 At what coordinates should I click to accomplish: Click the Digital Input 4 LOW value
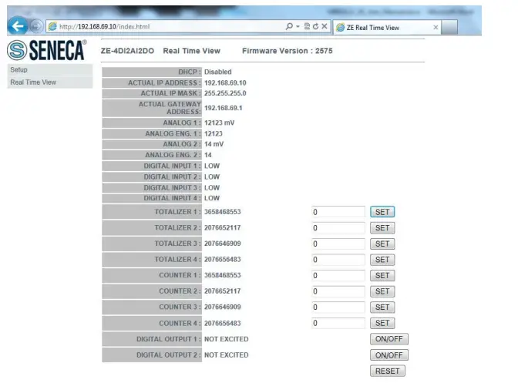pos(212,198)
